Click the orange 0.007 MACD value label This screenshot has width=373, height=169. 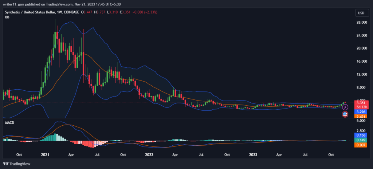(361, 145)
